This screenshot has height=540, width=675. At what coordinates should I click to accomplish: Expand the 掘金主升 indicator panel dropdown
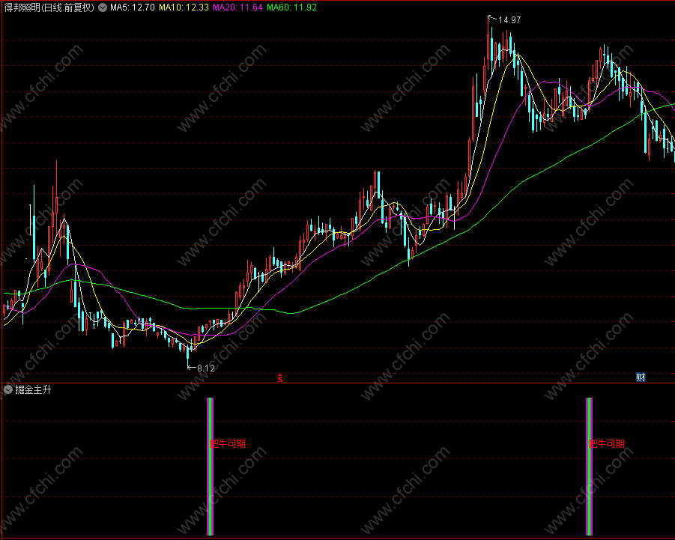click(x=7, y=389)
